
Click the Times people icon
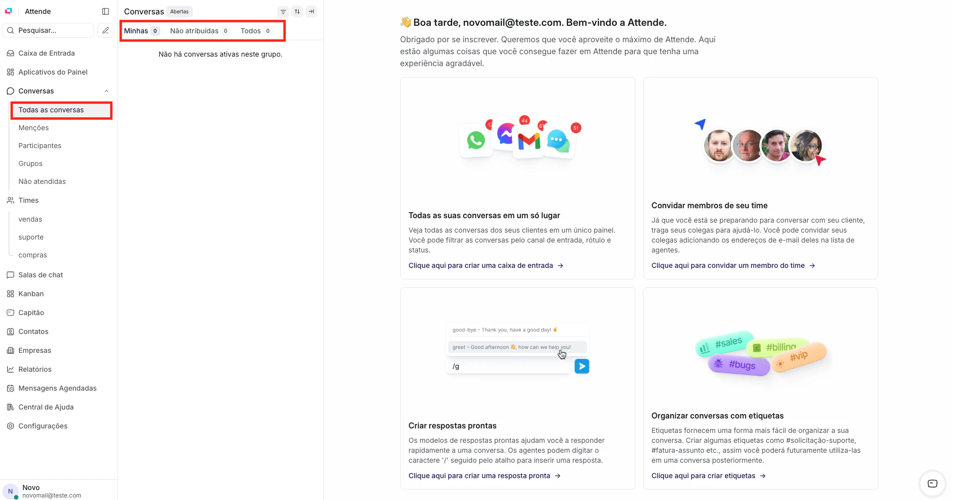[x=10, y=200]
